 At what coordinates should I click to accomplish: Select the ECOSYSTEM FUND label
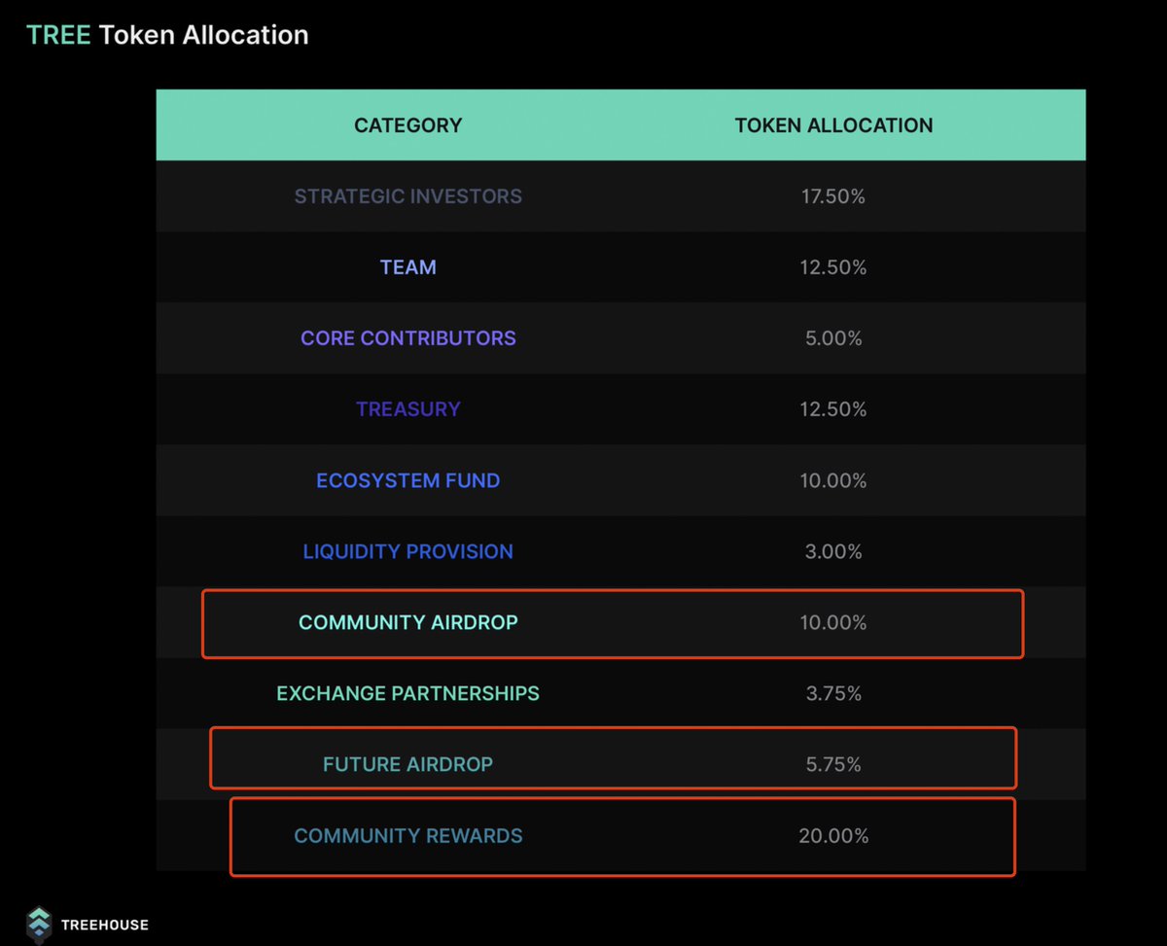click(x=407, y=480)
